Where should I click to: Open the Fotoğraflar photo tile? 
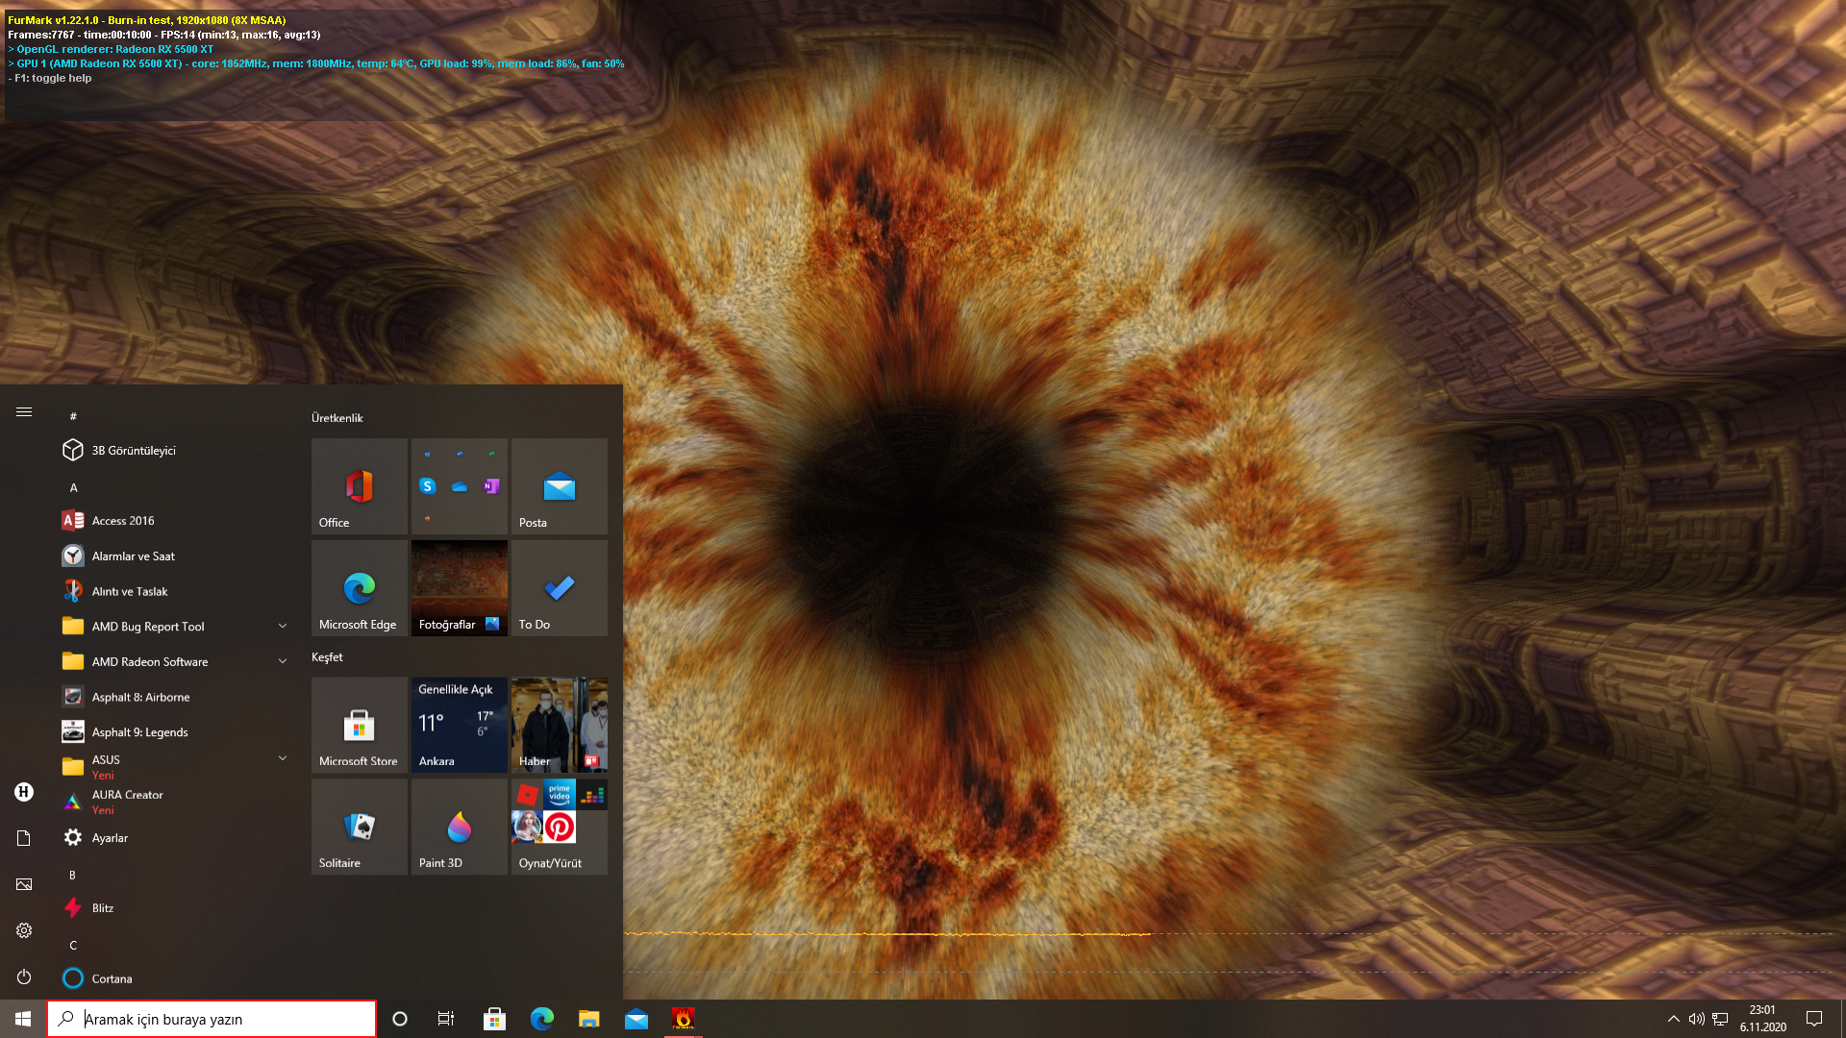point(459,588)
